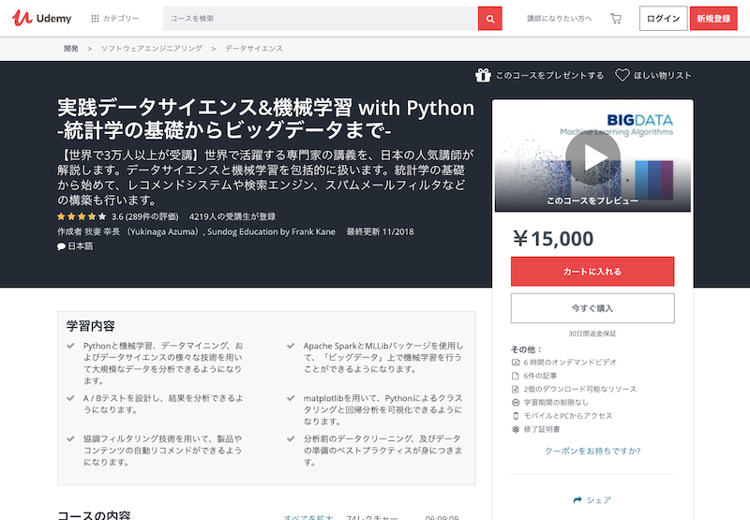Screen dimensions: 750x520
Task: Click the 今すぐ購入 button
Action: pyautogui.click(x=592, y=308)
